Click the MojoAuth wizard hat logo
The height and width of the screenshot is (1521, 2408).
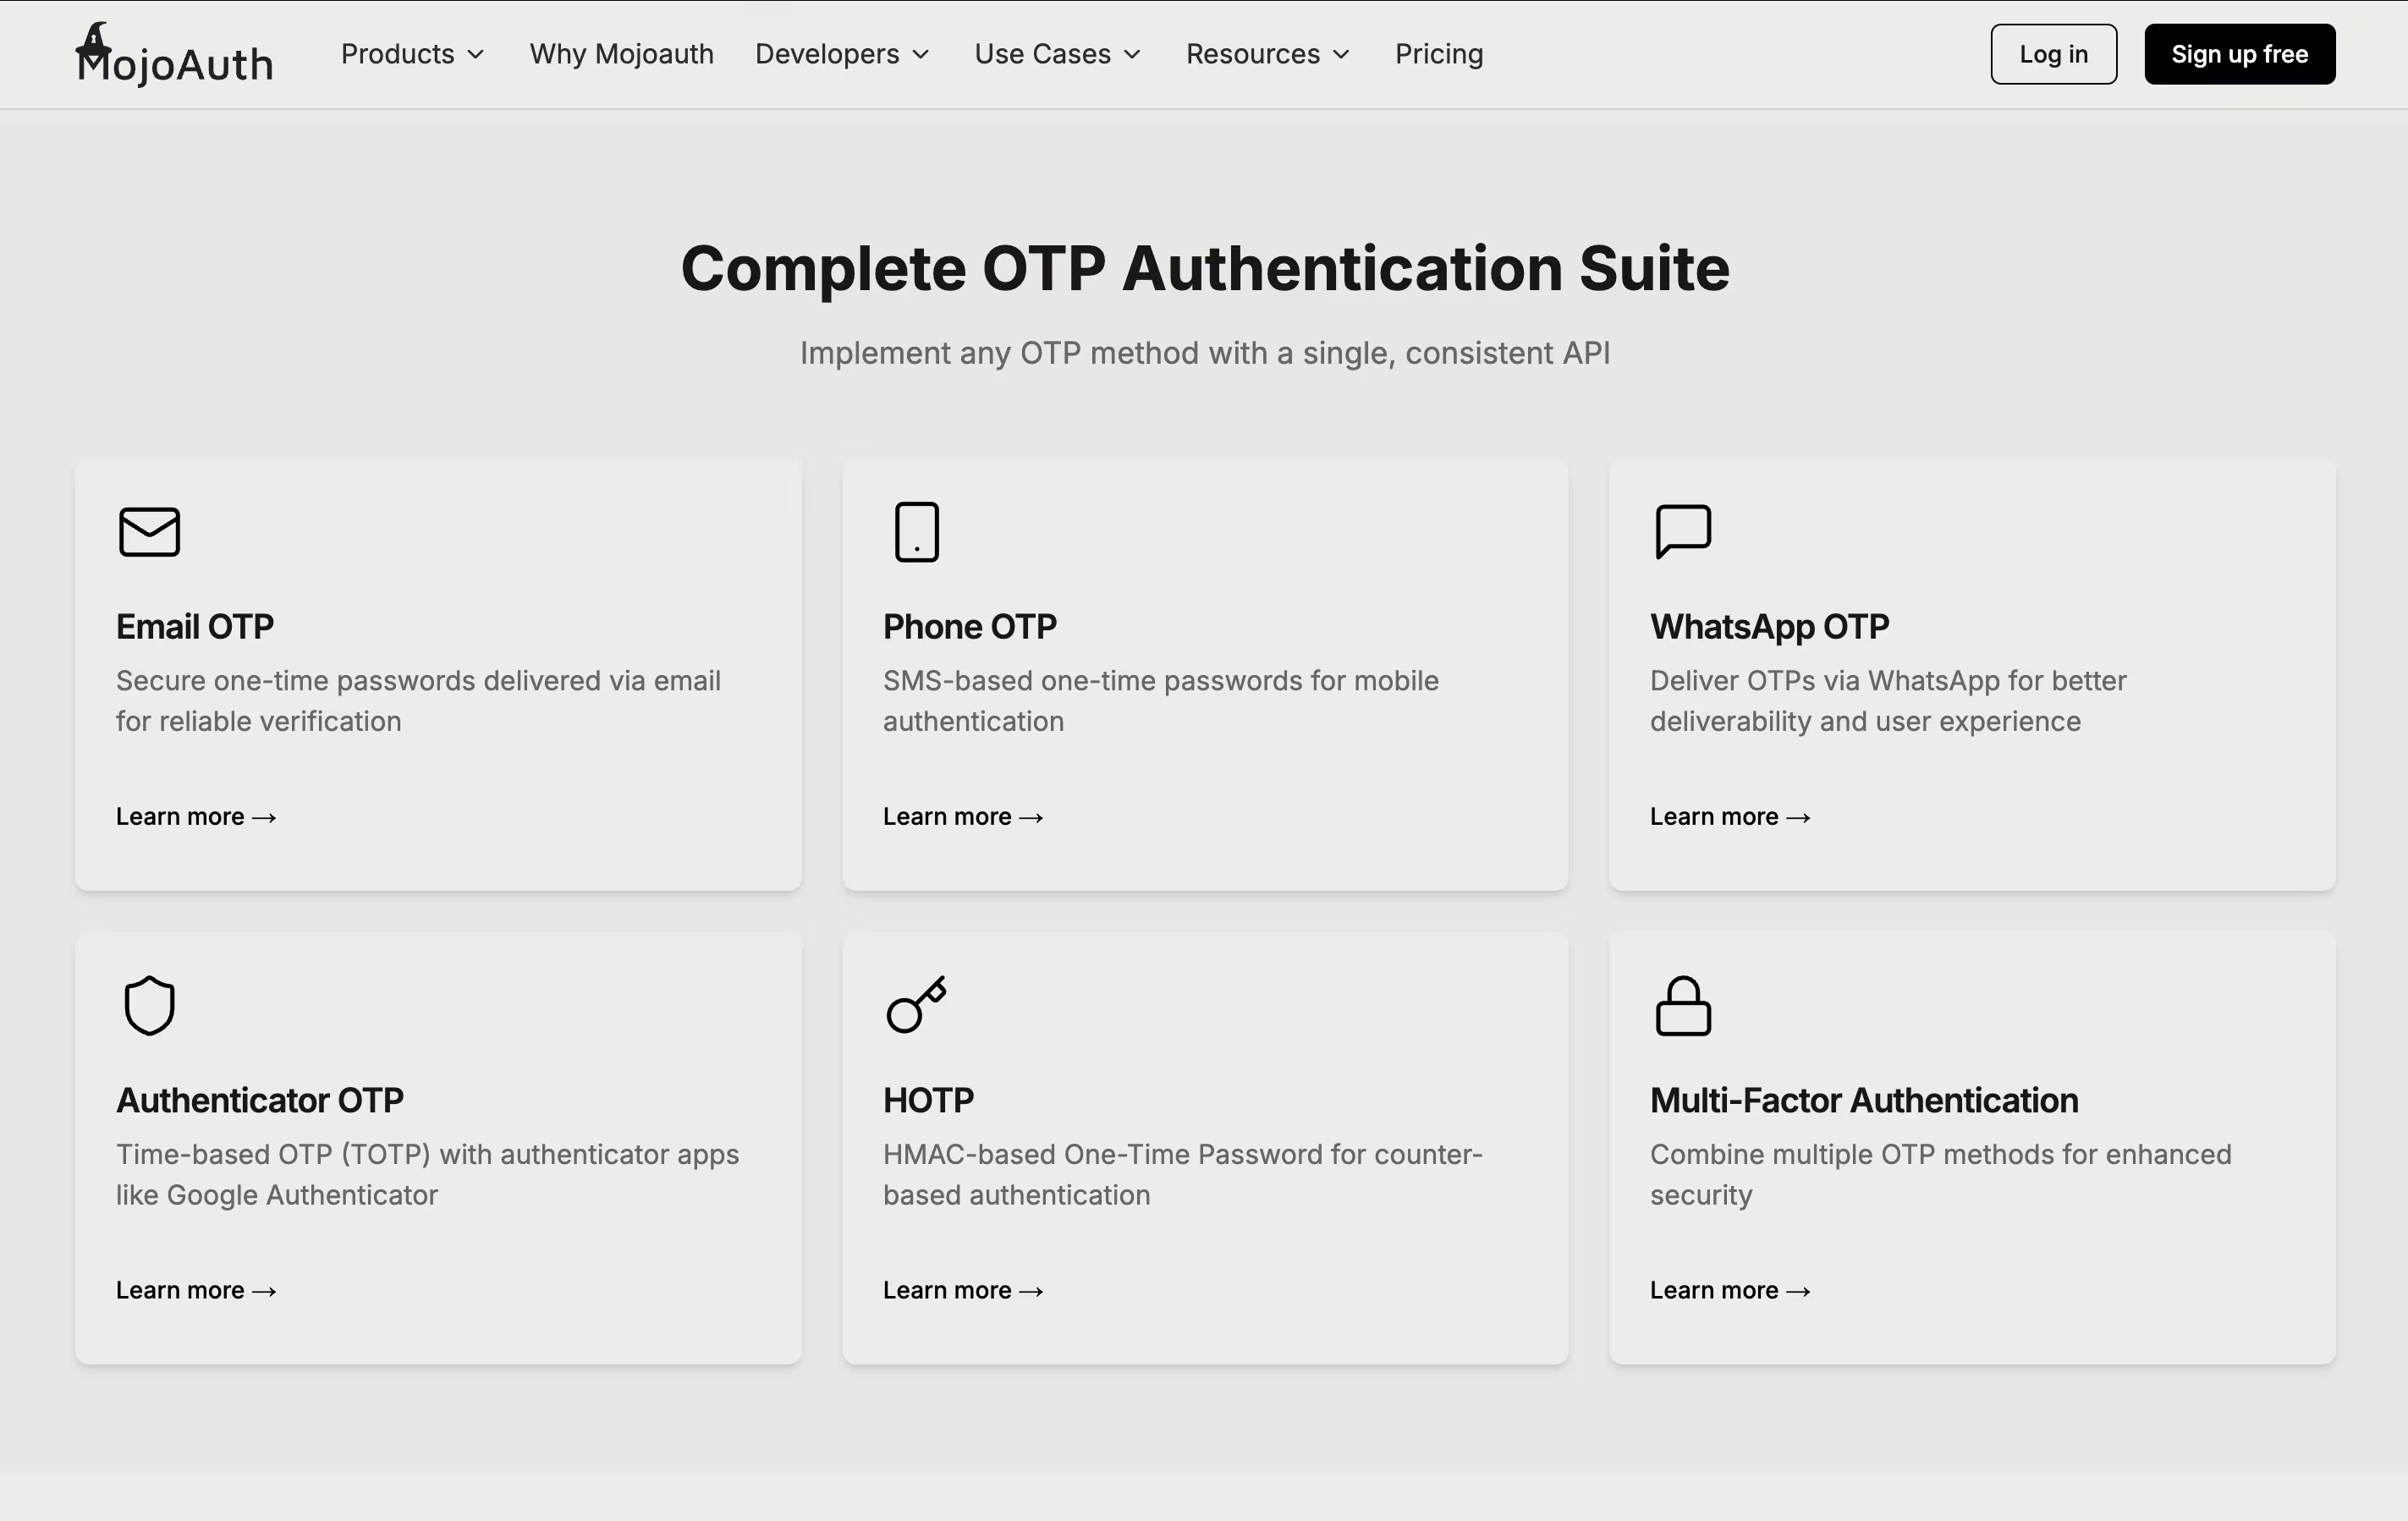pyautogui.click(x=95, y=43)
